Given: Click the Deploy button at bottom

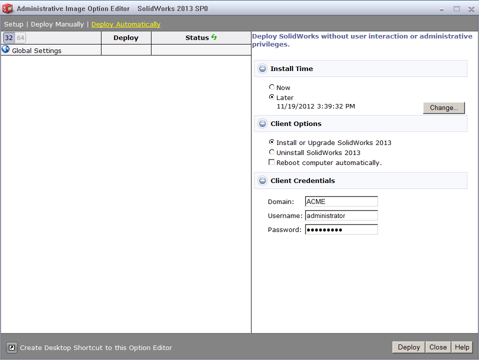Looking at the screenshot, I should pos(408,347).
